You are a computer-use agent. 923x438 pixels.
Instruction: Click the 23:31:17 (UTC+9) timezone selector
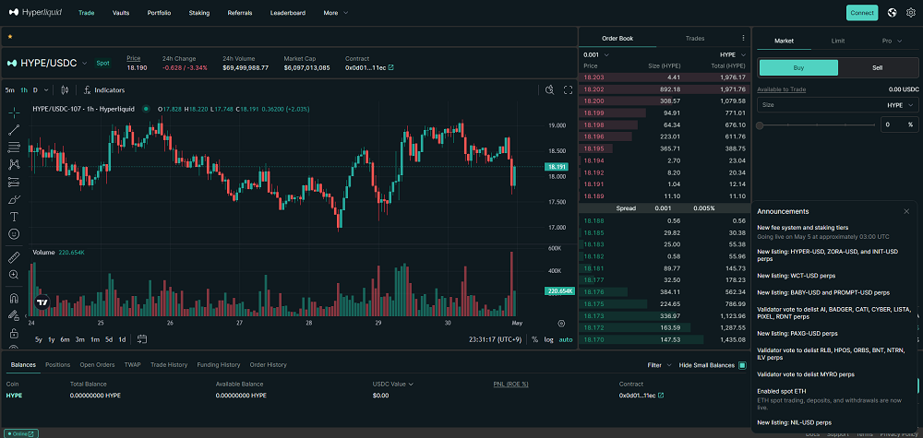[497, 339]
